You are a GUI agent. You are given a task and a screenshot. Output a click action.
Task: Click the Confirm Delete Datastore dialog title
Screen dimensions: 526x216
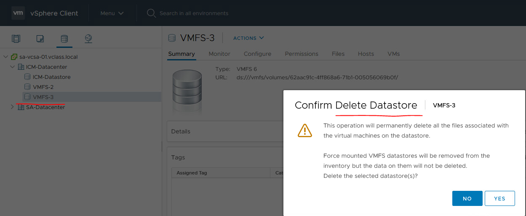point(356,105)
